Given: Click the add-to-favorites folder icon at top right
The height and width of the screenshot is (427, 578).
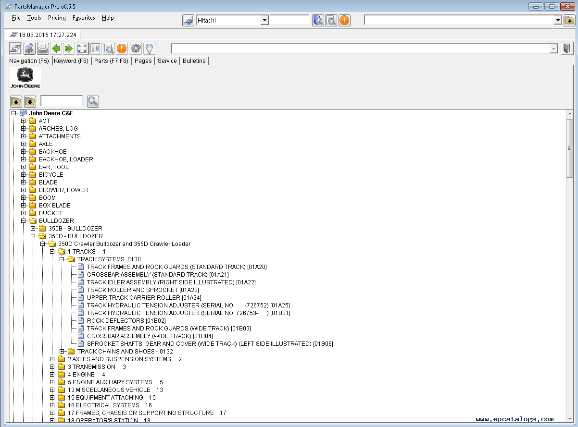Looking at the screenshot, I should [569, 20].
